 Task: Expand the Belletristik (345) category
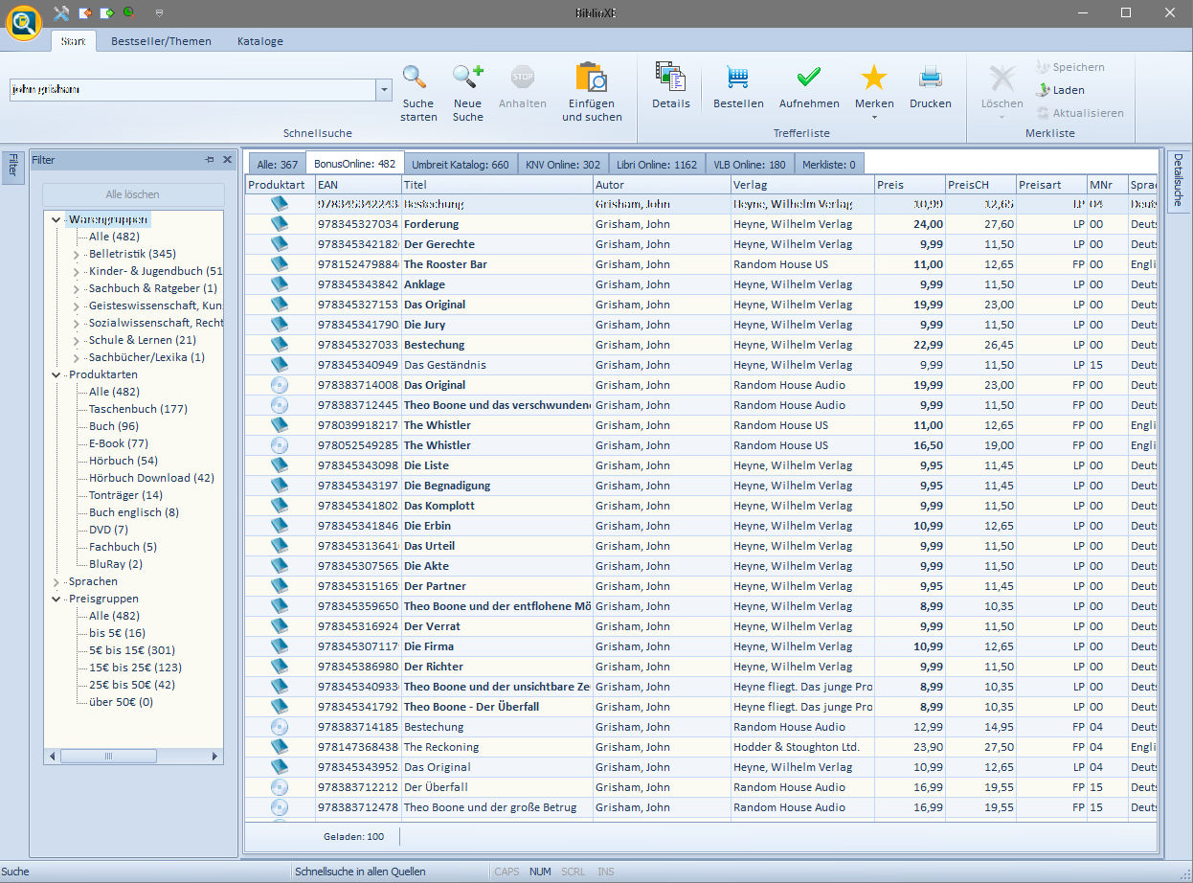(x=77, y=254)
